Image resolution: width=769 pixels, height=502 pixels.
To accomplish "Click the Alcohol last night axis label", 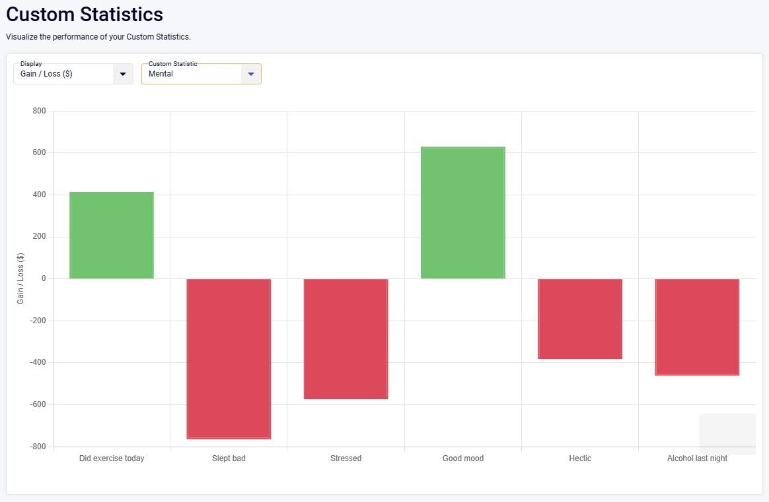I will tap(697, 458).
